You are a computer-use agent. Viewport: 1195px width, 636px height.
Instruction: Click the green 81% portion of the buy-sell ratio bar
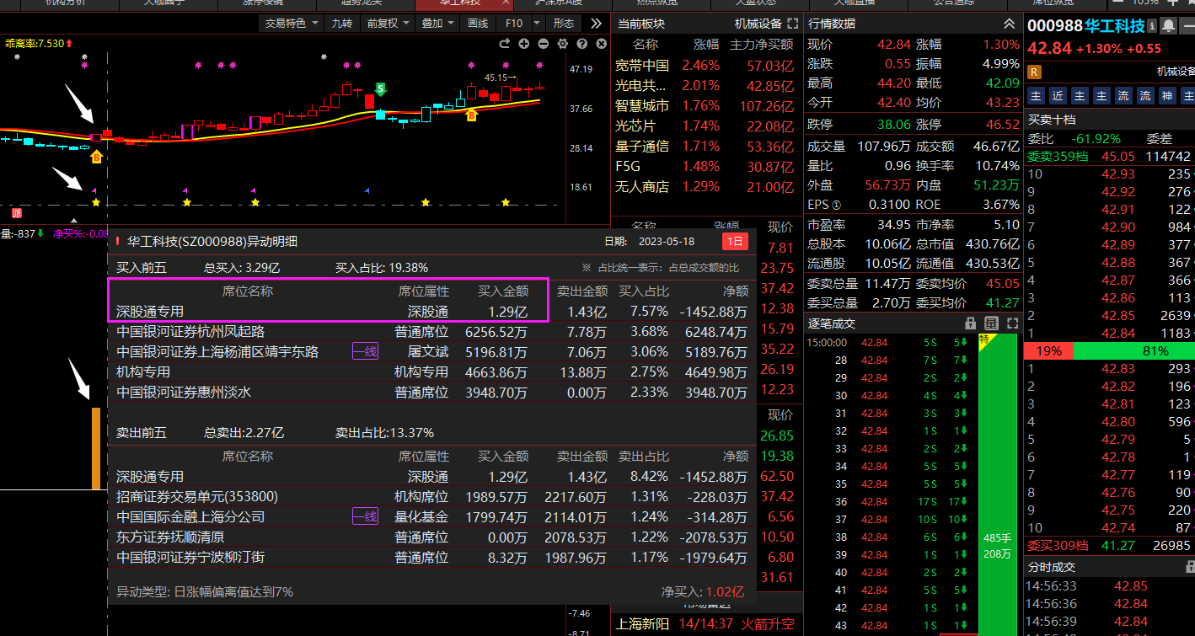click(x=1133, y=351)
